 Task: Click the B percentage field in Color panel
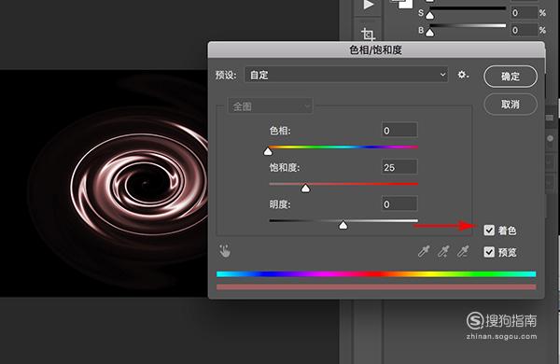524,30
